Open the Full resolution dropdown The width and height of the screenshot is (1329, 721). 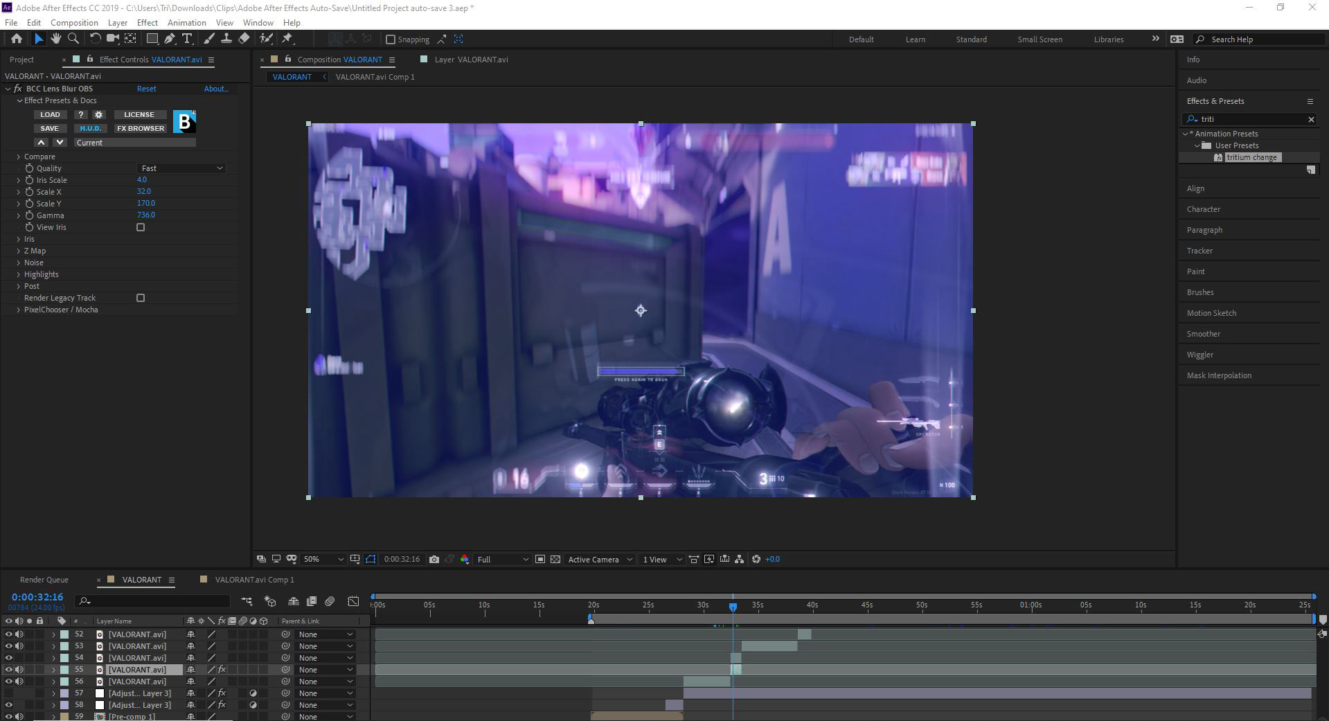[x=503, y=560]
